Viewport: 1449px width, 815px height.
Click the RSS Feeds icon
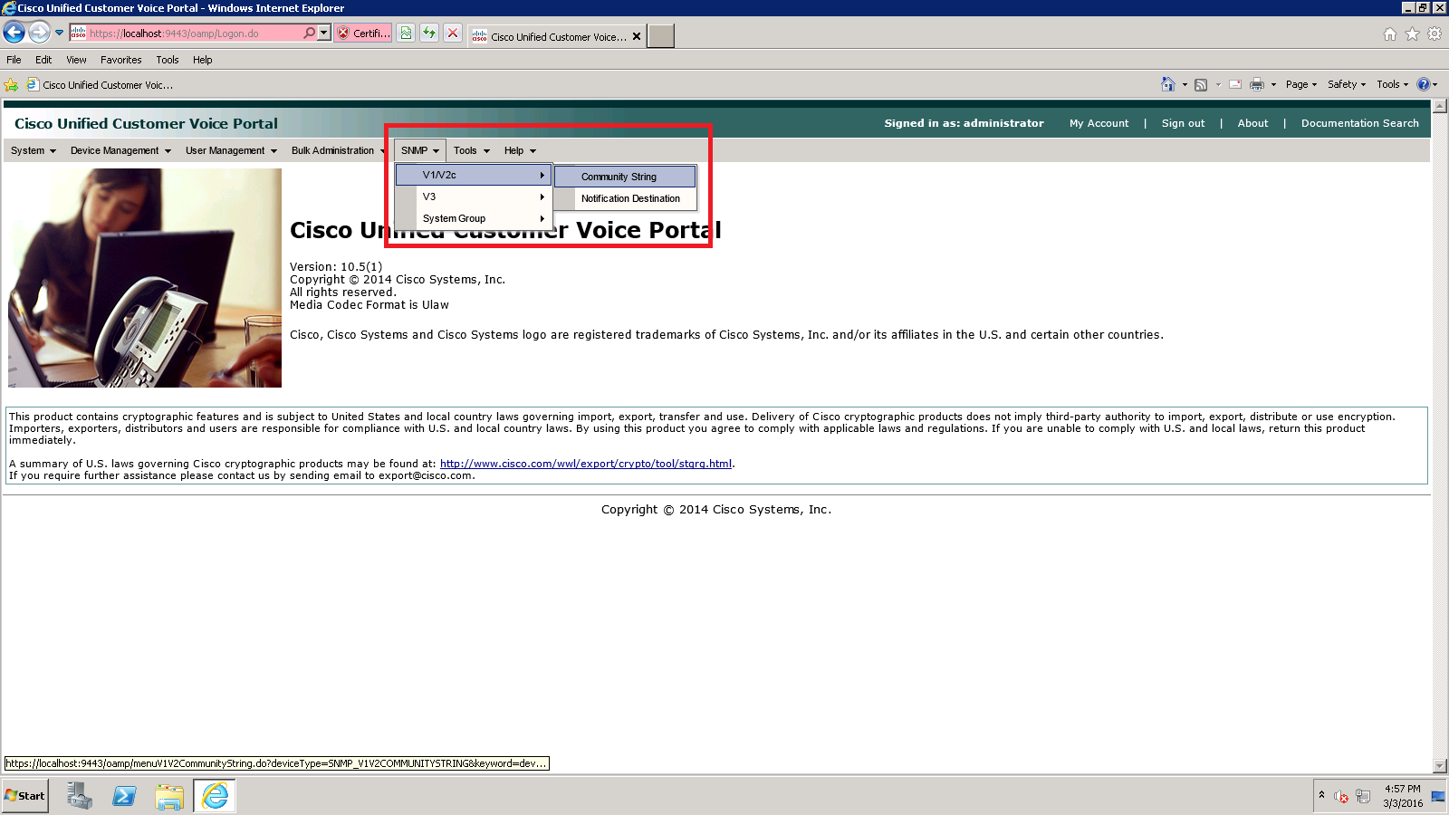tap(1201, 84)
